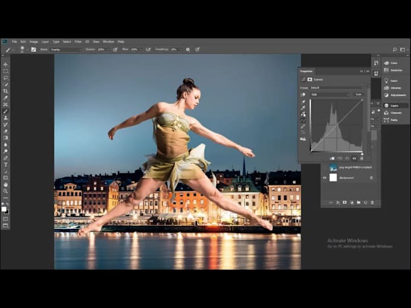This screenshot has height=308, width=411.
Task: Select the Lasso tool
Action: pyautogui.click(x=5, y=78)
